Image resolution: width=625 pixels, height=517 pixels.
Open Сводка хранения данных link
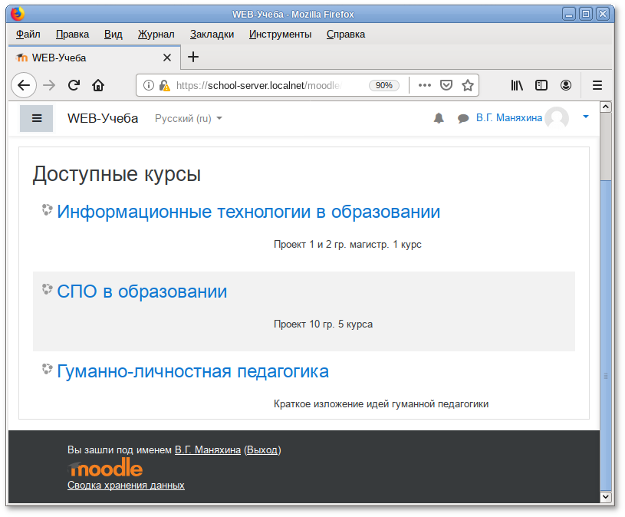pyautogui.click(x=126, y=485)
